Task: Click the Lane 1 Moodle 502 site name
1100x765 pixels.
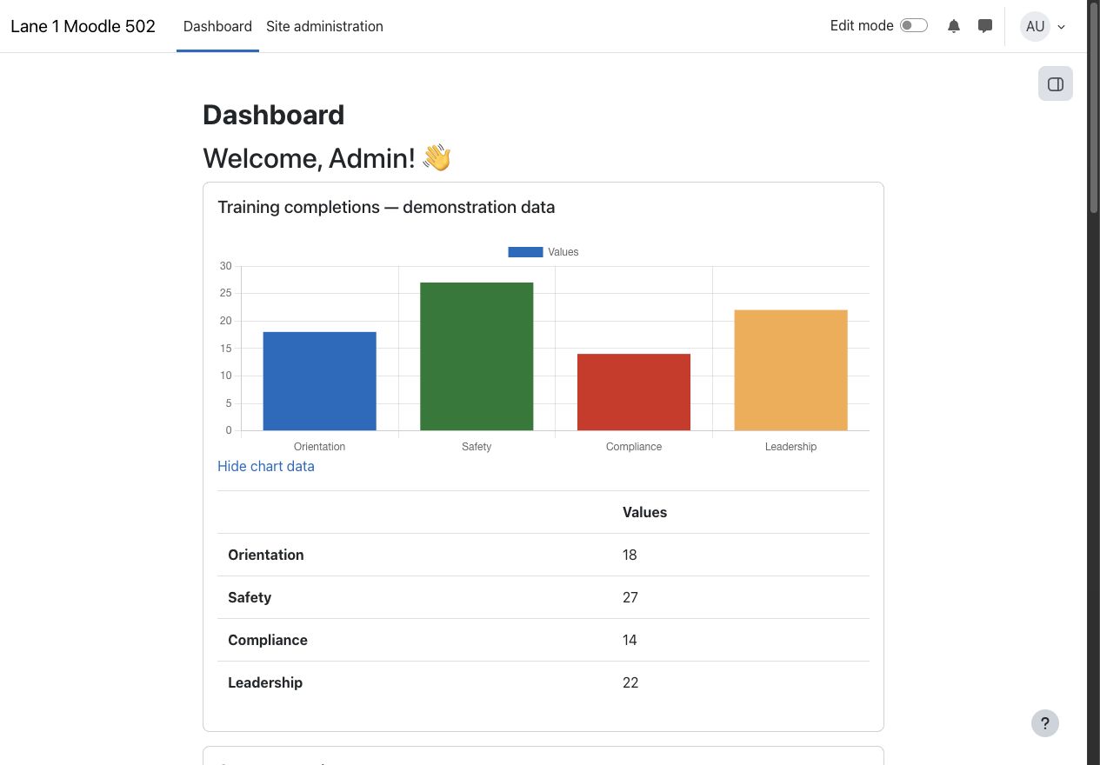Action: [83, 26]
